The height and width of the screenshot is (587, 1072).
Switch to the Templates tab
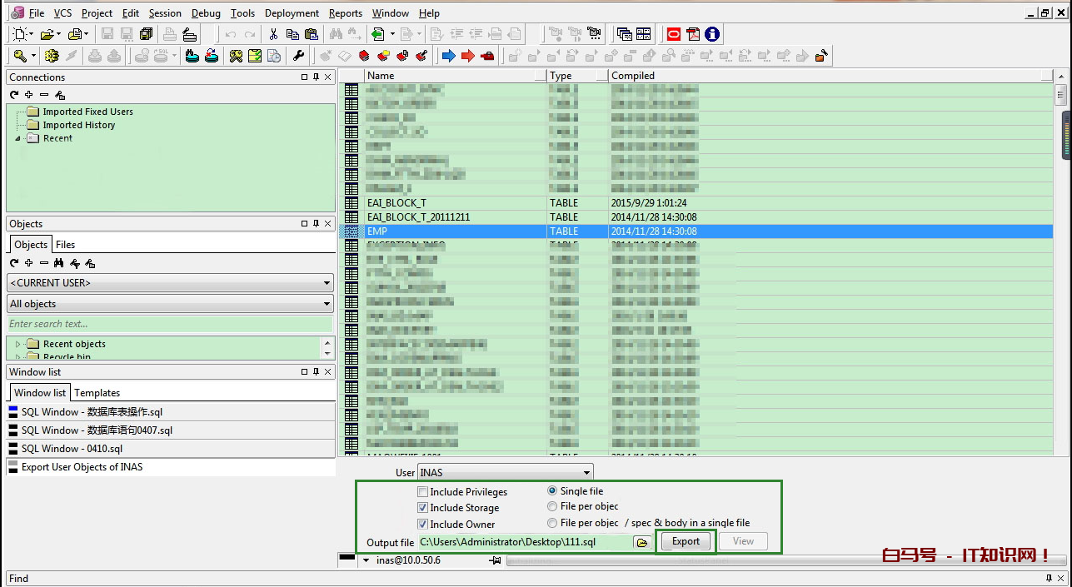[x=97, y=393]
